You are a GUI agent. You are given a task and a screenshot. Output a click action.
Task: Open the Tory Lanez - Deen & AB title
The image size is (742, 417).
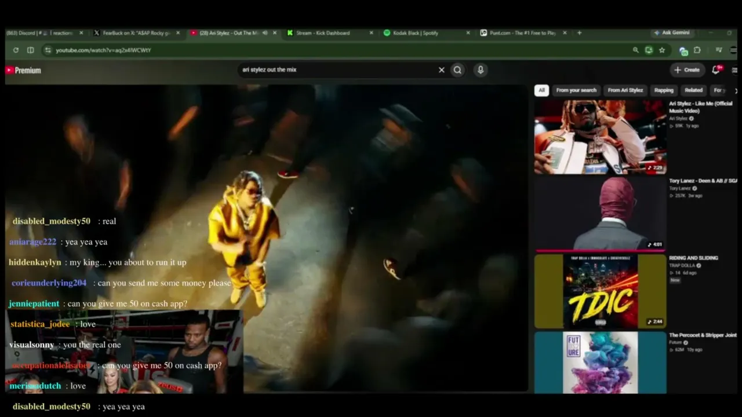click(703, 181)
